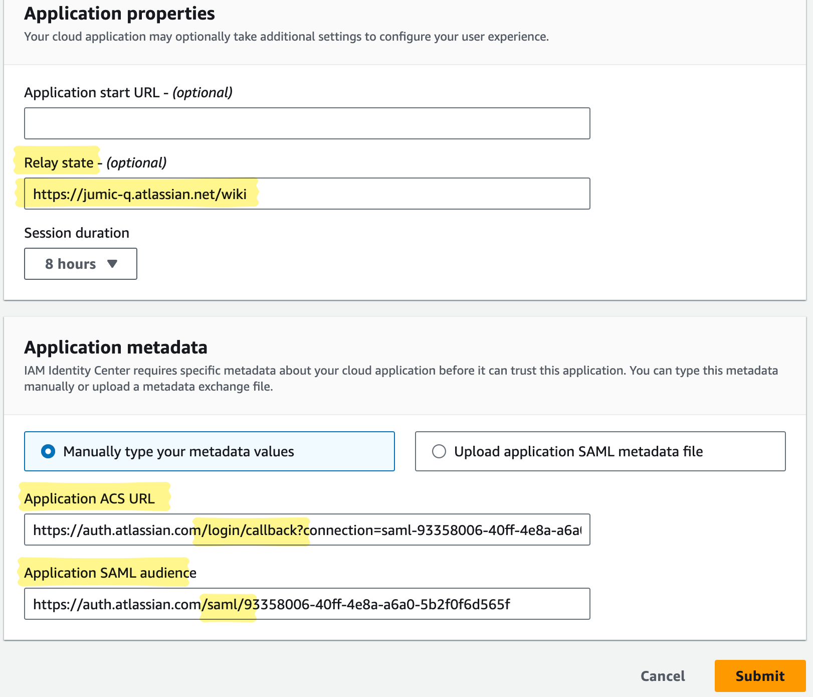Expand session duration options list
Screen dimensions: 813x697
[80, 264]
